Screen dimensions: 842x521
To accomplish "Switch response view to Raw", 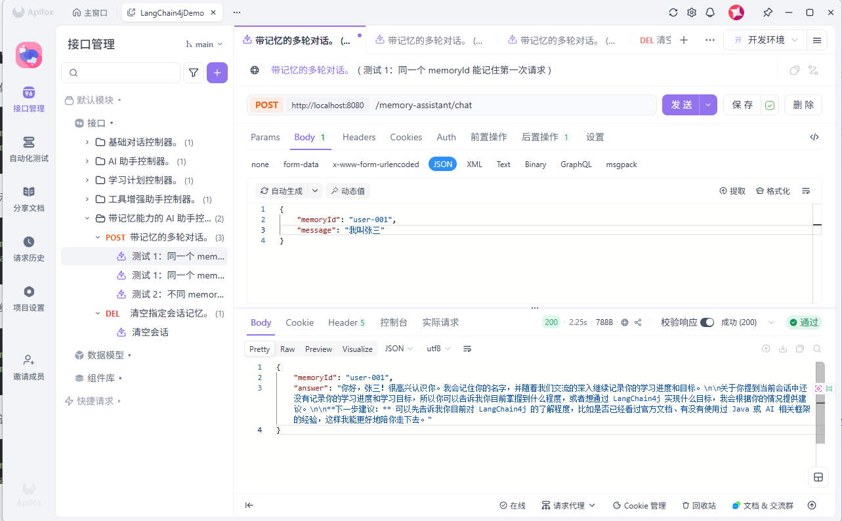I will (x=287, y=349).
